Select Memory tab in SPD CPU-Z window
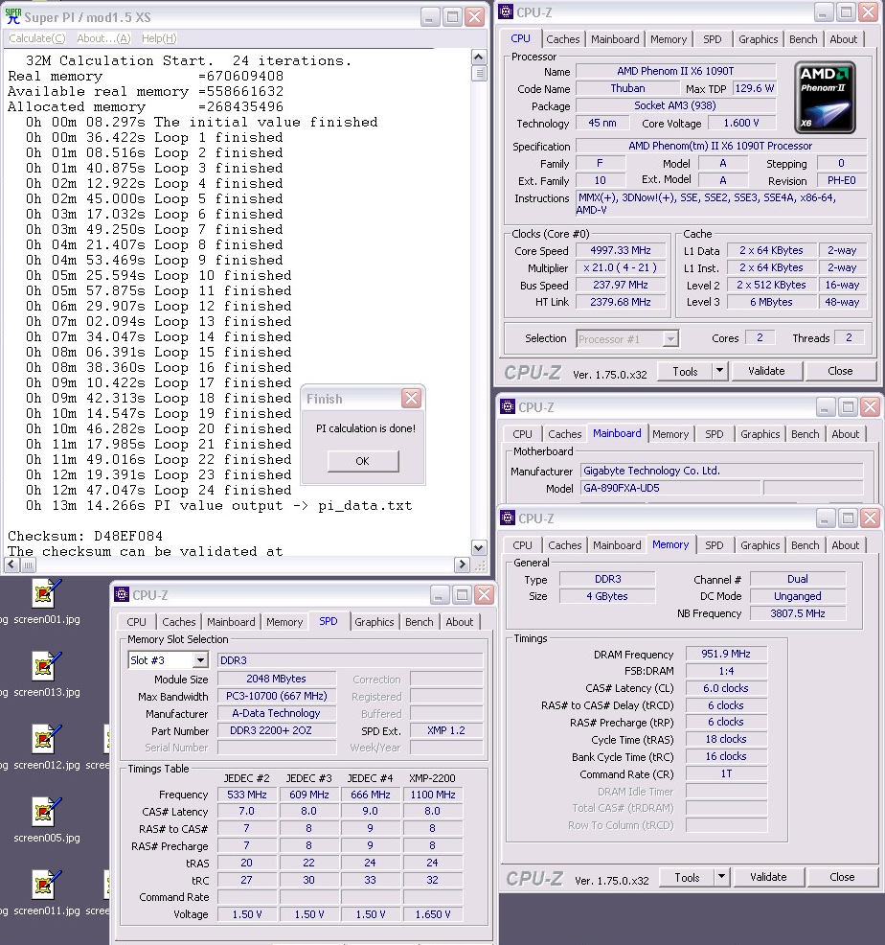The image size is (885, 945). coord(284,622)
